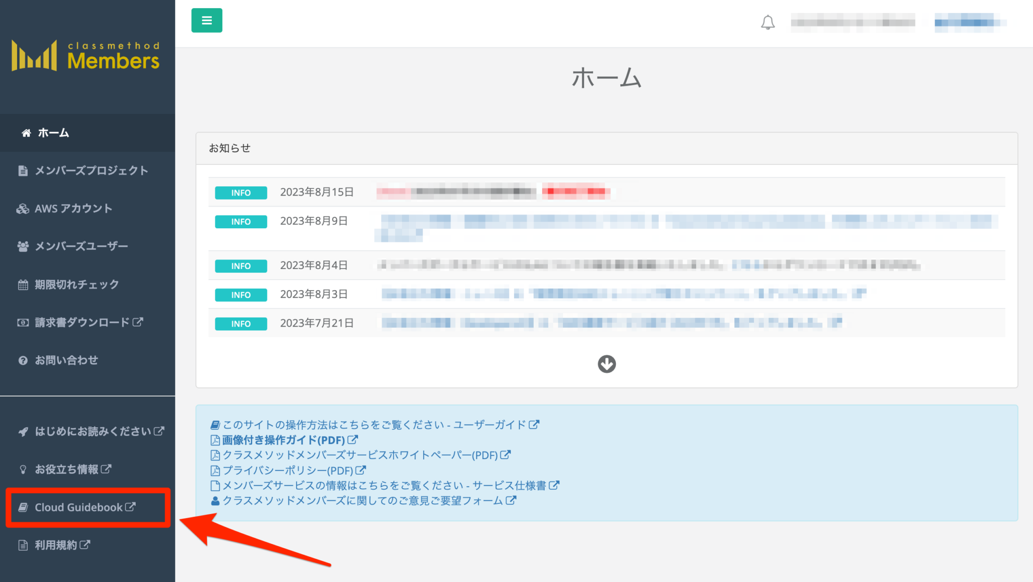Click the calendar icon for 期限切れチェック
This screenshot has width=1033, height=582.
tap(22, 284)
